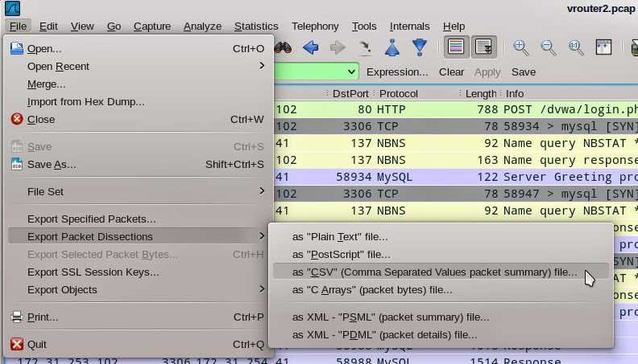638x364 pixels.
Task: Select the TCP 58934 > mysql SYN row
Action: click(x=456, y=126)
